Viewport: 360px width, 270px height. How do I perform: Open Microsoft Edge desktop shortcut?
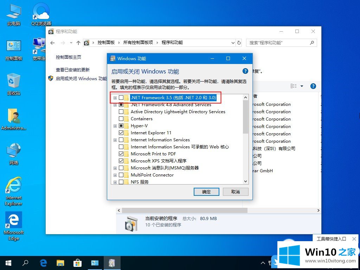(14, 226)
